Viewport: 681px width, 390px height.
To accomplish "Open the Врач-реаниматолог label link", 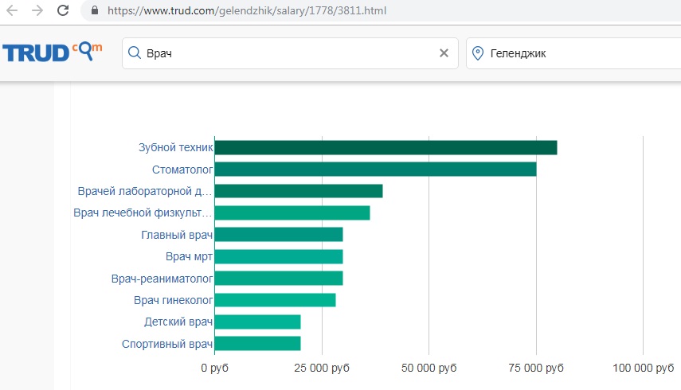I will [162, 279].
